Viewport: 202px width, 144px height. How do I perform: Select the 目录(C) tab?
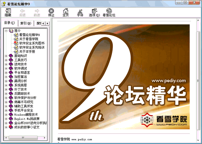pyautogui.click(x=10, y=23)
